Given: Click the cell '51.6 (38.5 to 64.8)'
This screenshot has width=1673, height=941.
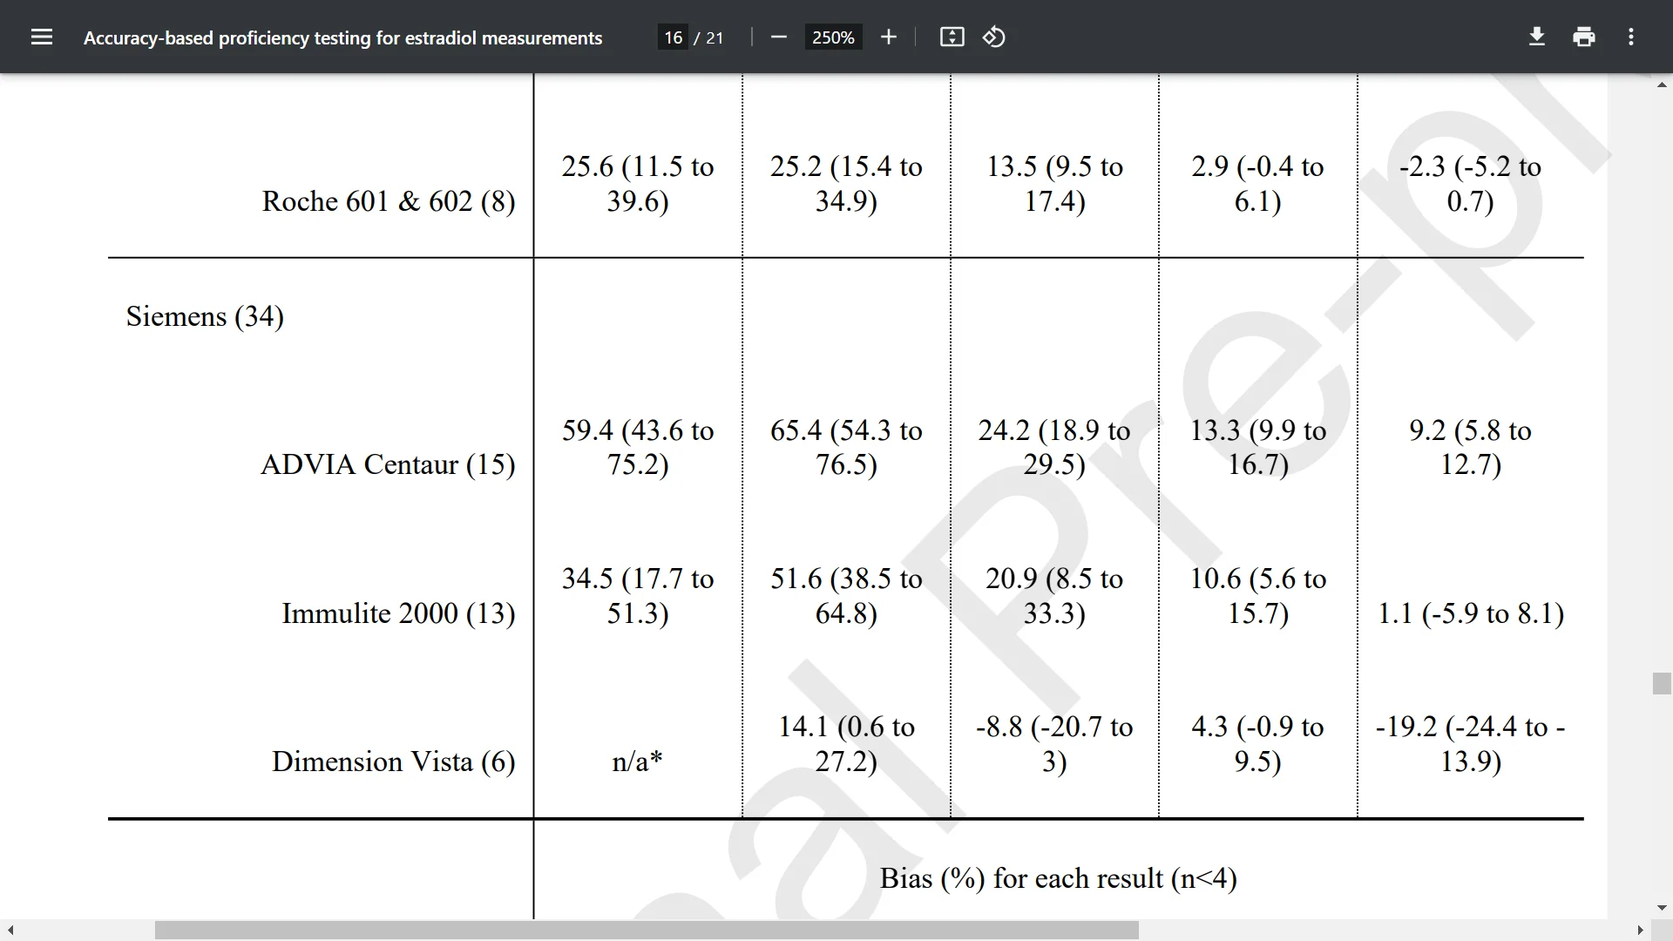Looking at the screenshot, I should point(846,596).
